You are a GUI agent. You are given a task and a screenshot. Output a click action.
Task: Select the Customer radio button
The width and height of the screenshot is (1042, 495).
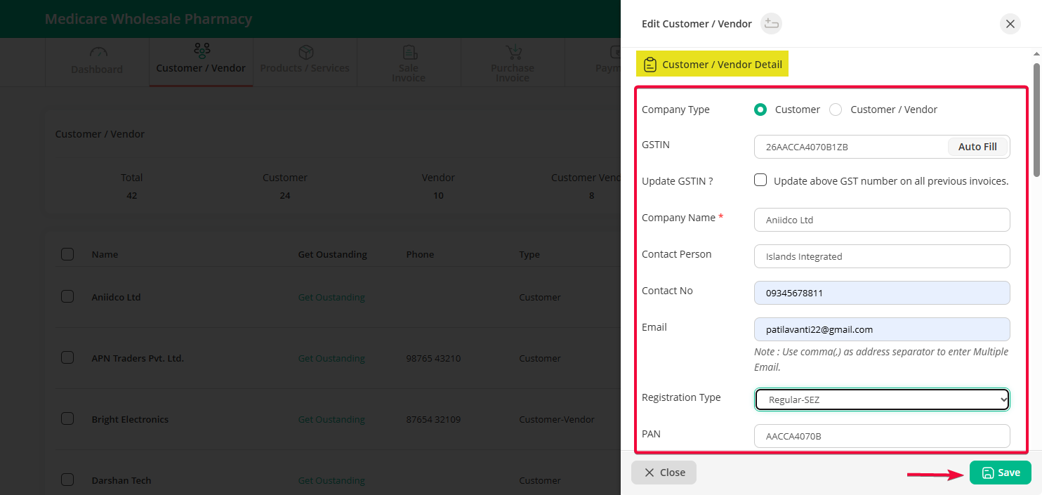[x=760, y=110]
